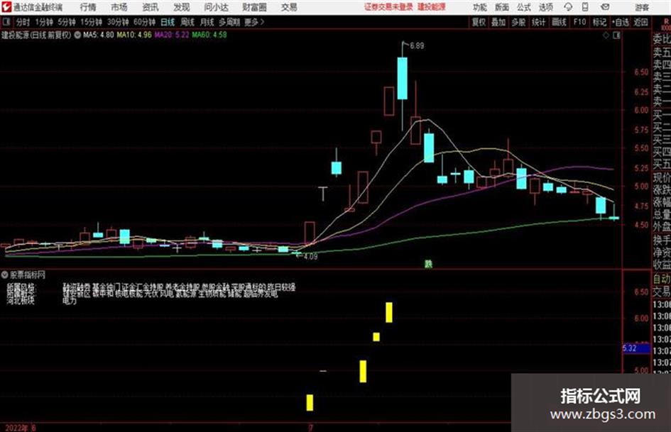Click the 通达信 red logo icon
The width and height of the screenshot is (671, 432).
[6, 7]
